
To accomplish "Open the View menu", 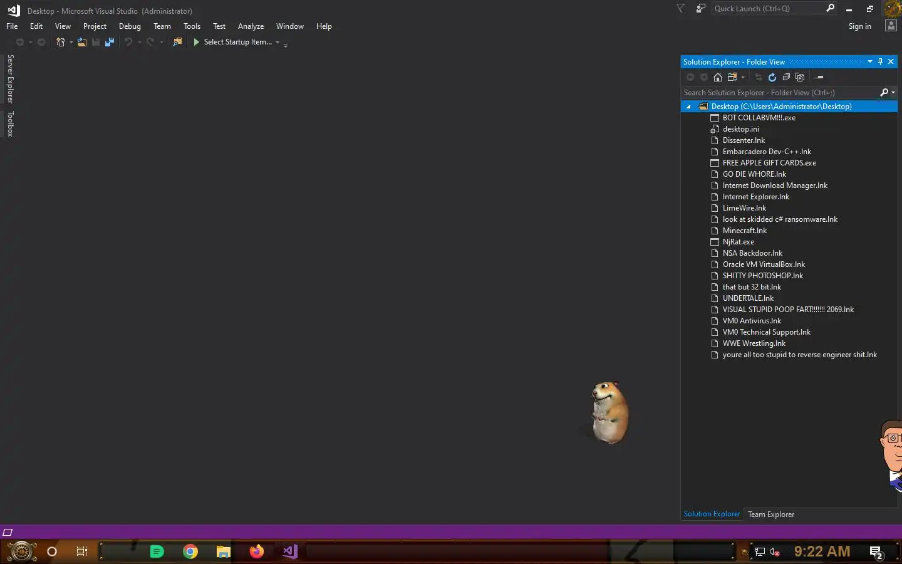I will 63,26.
